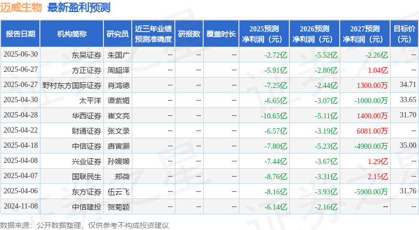Click the 6081.00万 value
This screenshot has width=419, height=230.
tap(372, 131)
